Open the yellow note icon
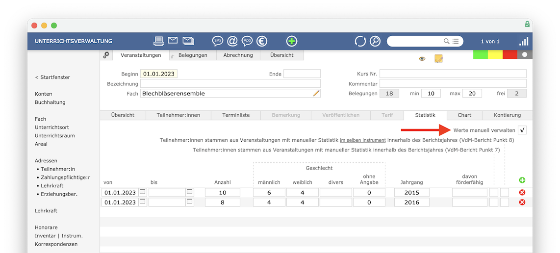 pyautogui.click(x=438, y=59)
